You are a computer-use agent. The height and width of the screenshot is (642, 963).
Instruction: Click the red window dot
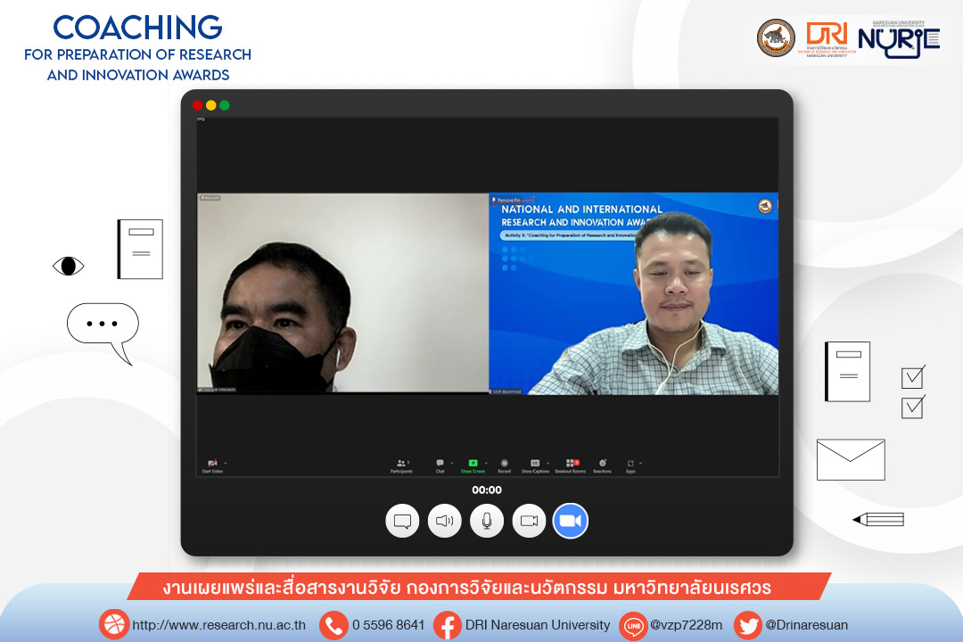click(x=197, y=105)
